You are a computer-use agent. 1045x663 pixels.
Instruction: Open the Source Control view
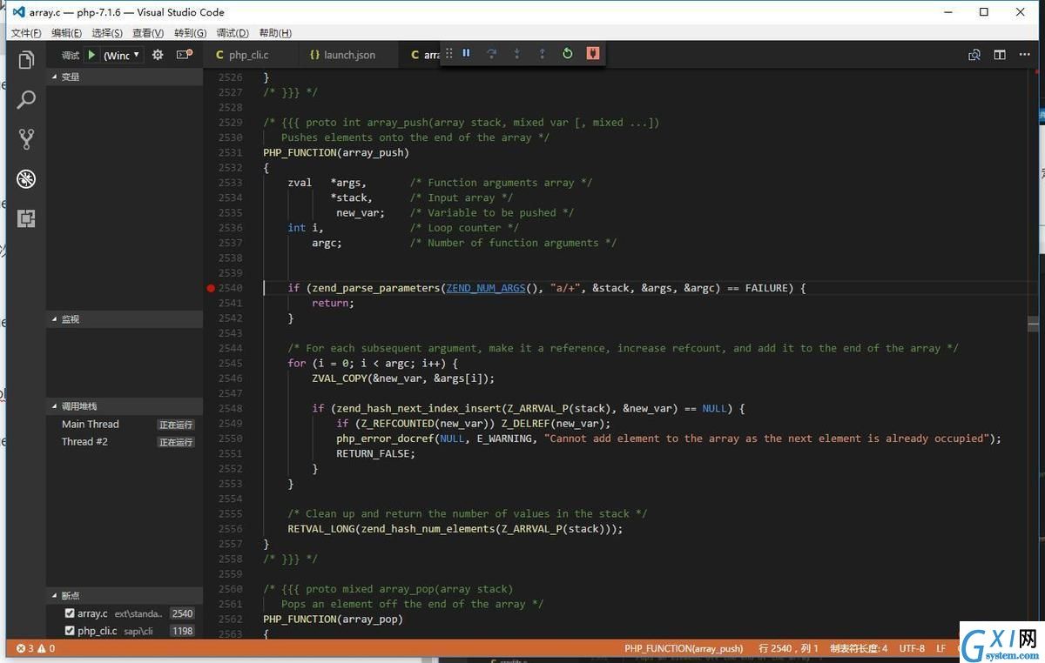[26, 139]
